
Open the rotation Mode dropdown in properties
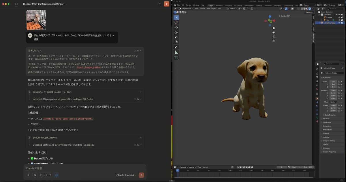tap(333, 102)
